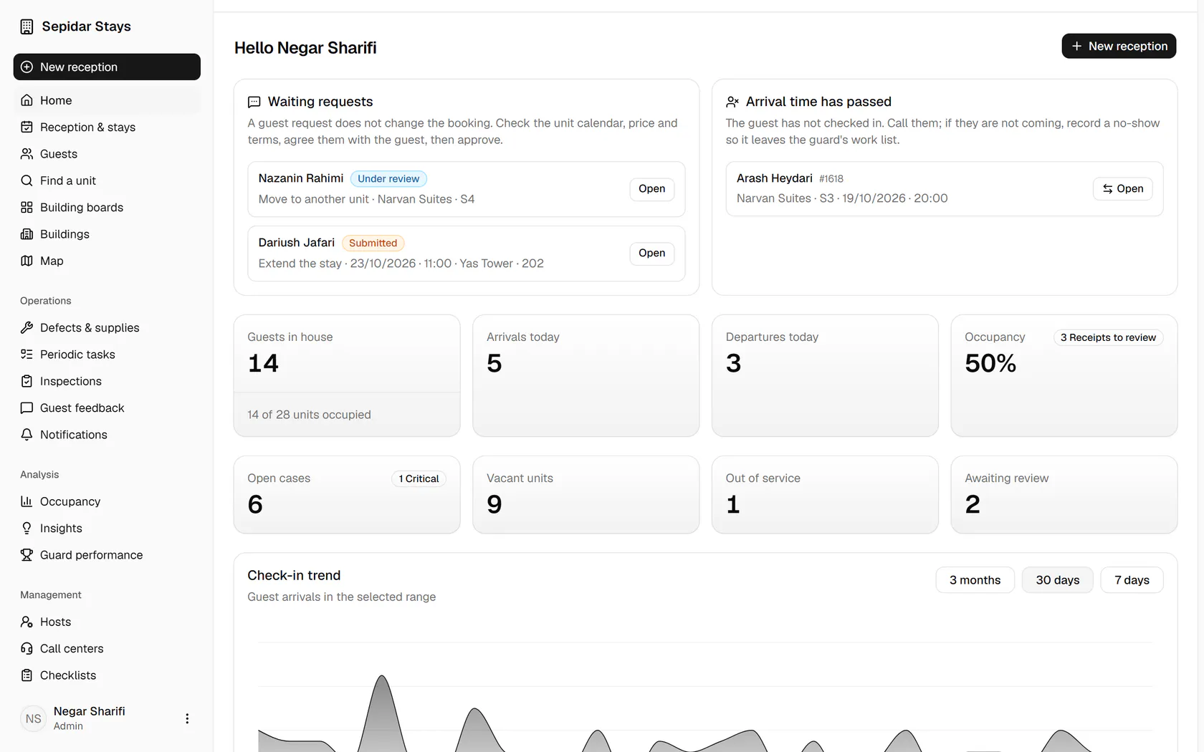Click the Submitted status badge

click(373, 244)
